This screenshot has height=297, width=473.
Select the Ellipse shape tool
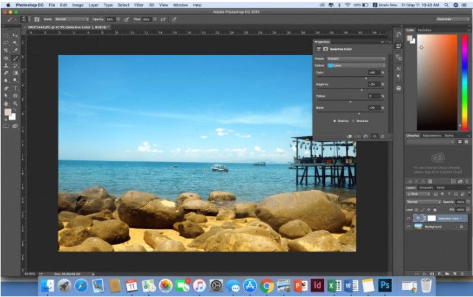point(15,96)
